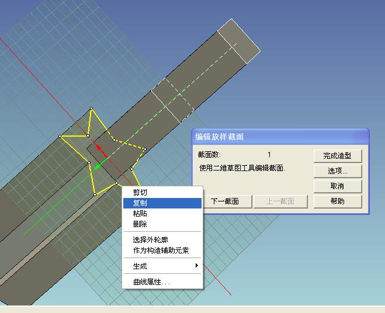
Task: Expand the arrow beside 生成
Action: click(196, 265)
